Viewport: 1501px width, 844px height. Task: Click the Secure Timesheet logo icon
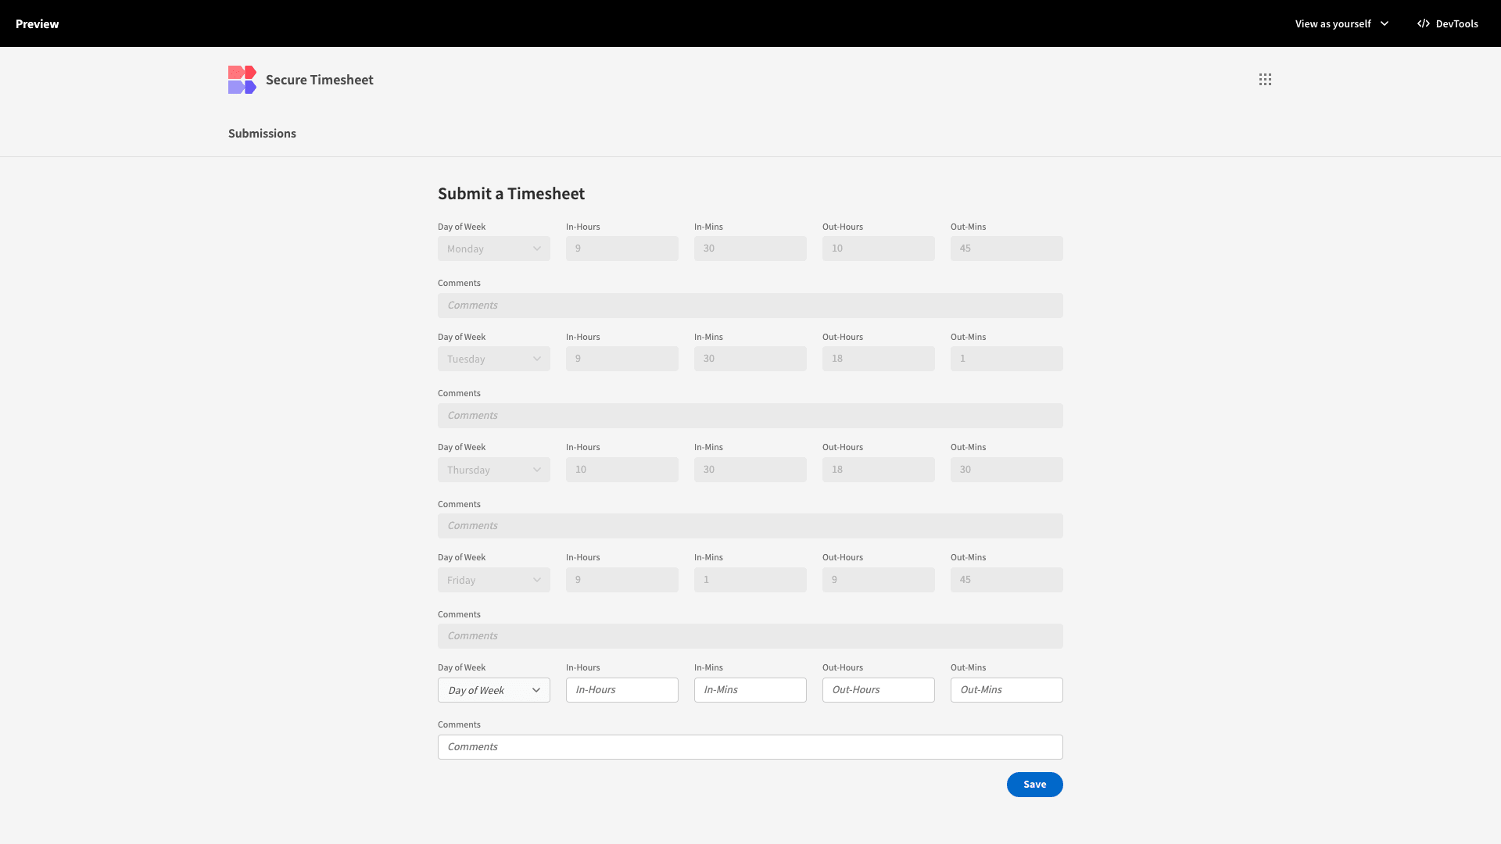[x=242, y=80]
